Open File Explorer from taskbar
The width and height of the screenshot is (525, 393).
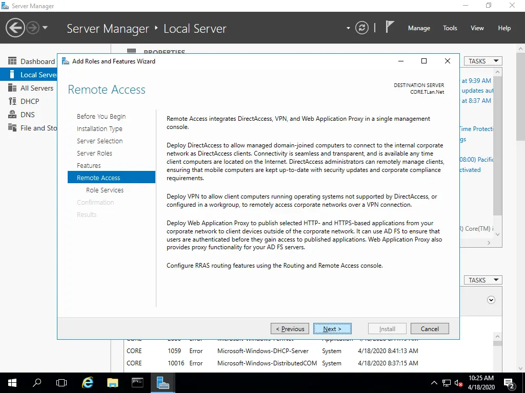coord(112,383)
